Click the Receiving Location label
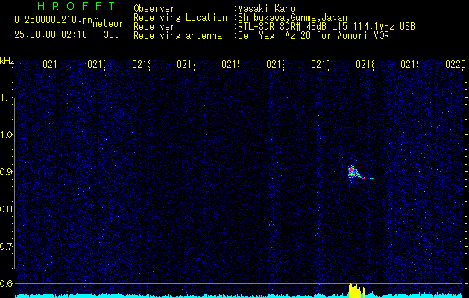The width and height of the screenshot is (469, 298). pyautogui.click(x=180, y=18)
